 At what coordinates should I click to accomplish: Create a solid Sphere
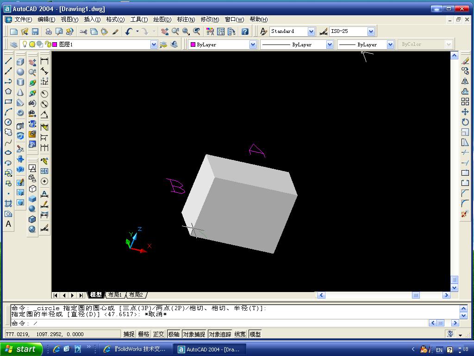(x=20, y=72)
